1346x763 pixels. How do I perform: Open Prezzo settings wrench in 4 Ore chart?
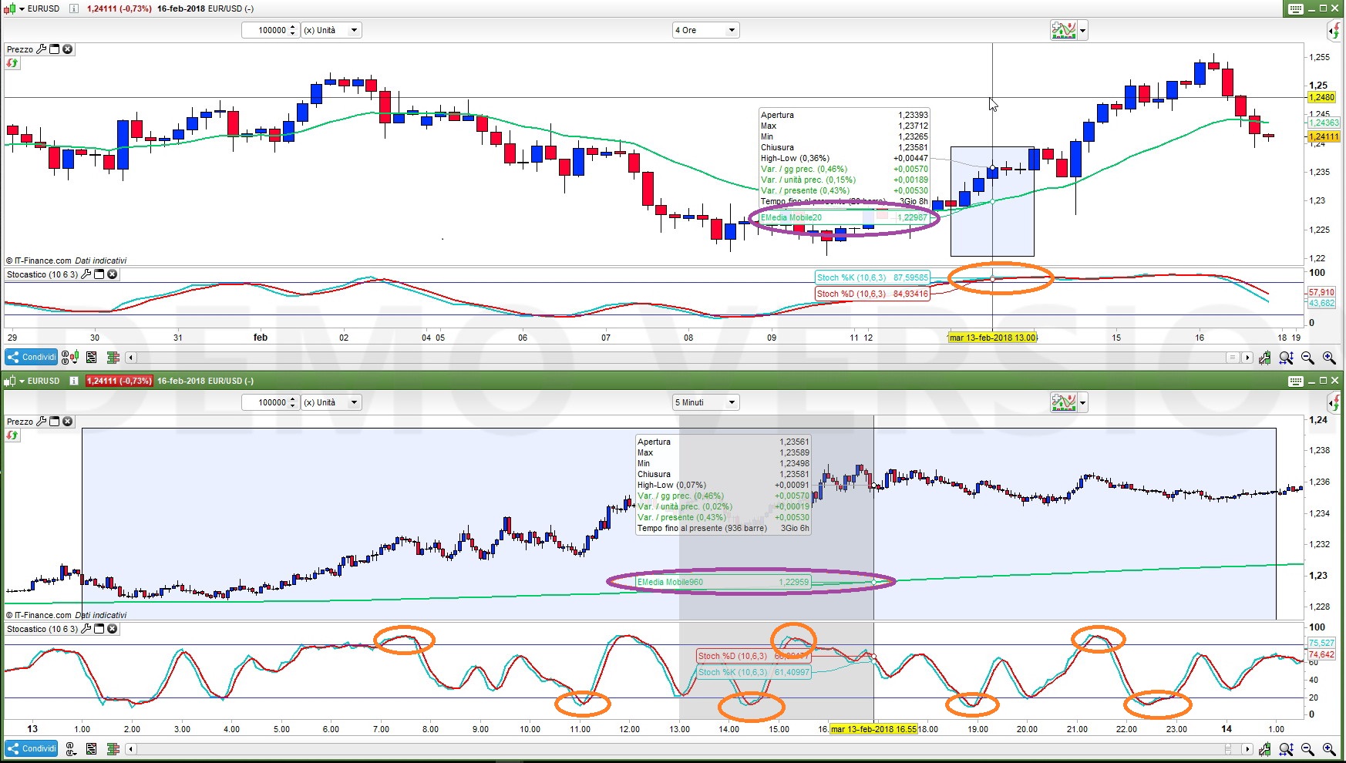pyautogui.click(x=42, y=49)
